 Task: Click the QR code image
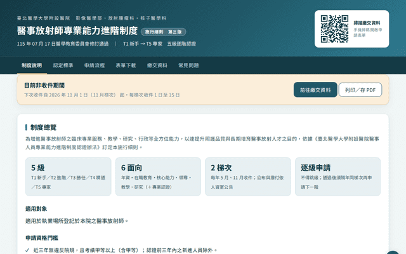pyautogui.click(x=334, y=29)
